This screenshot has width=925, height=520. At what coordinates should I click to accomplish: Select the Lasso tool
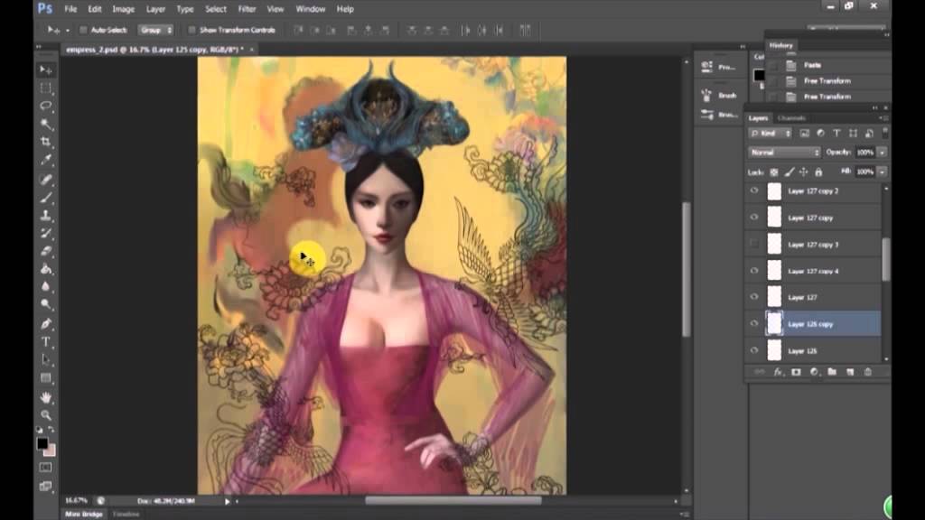pos(46,107)
